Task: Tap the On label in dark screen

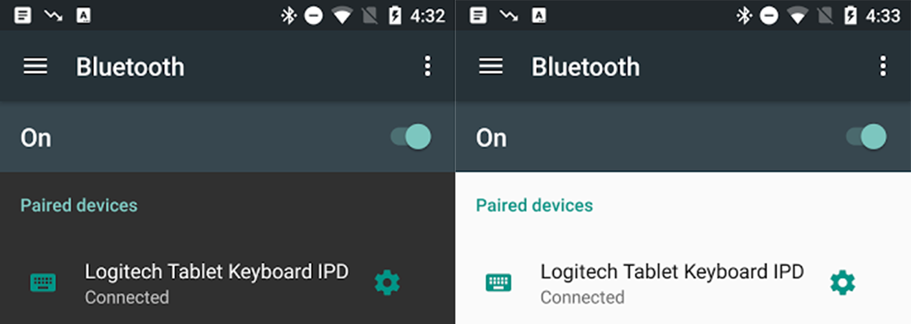Action: tap(36, 138)
